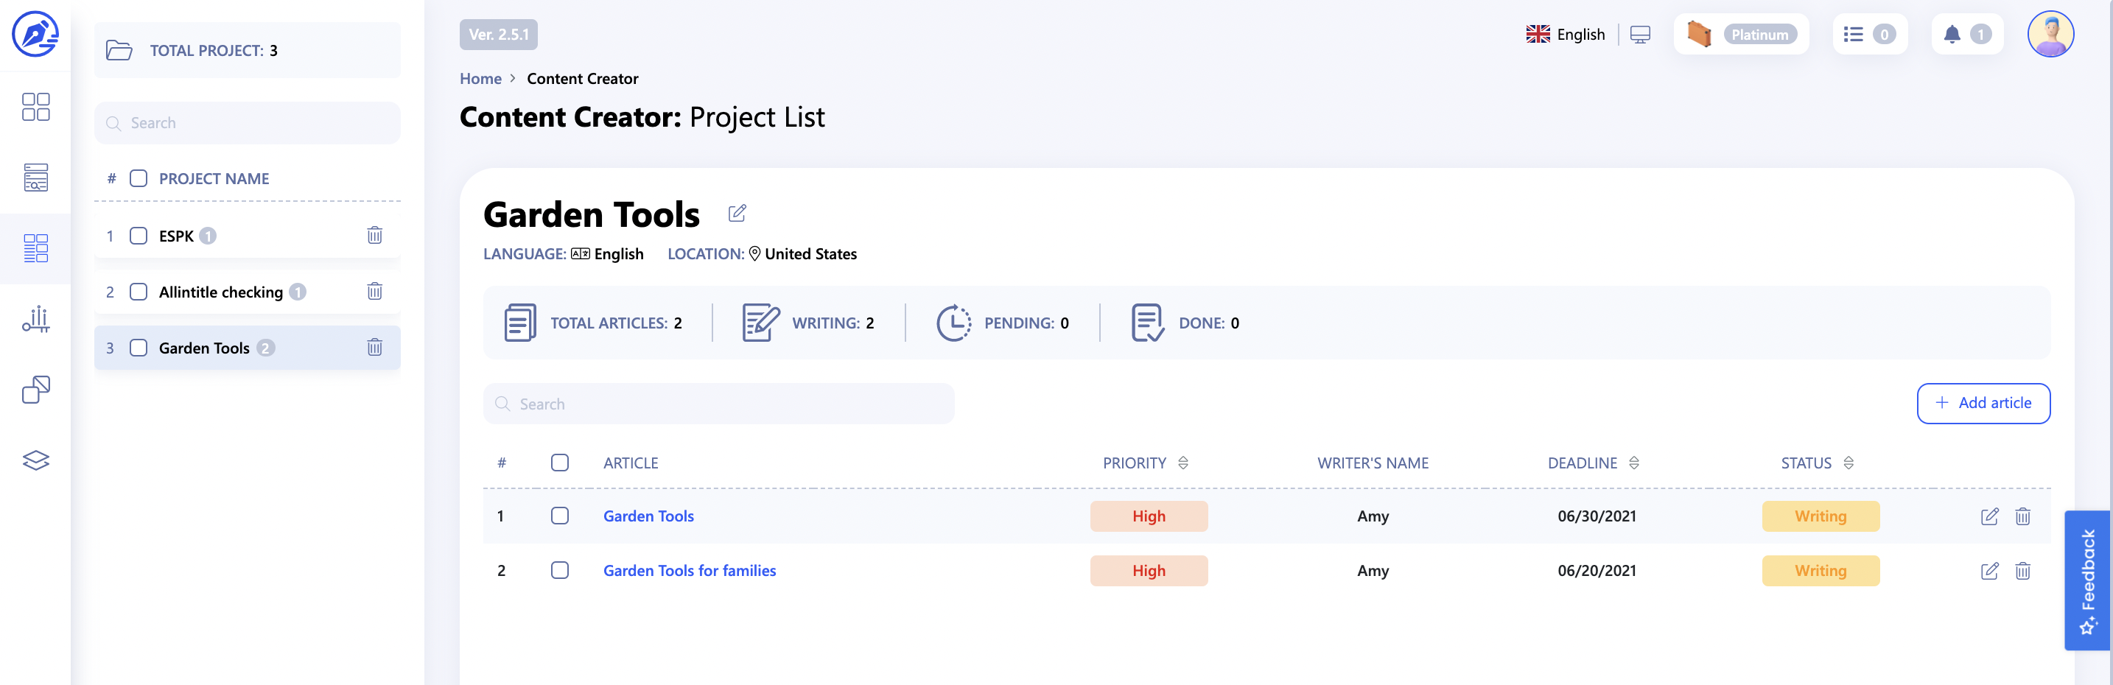Click the app logo in the sidebar
The width and height of the screenshot is (2113, 685).
point(35,35)
